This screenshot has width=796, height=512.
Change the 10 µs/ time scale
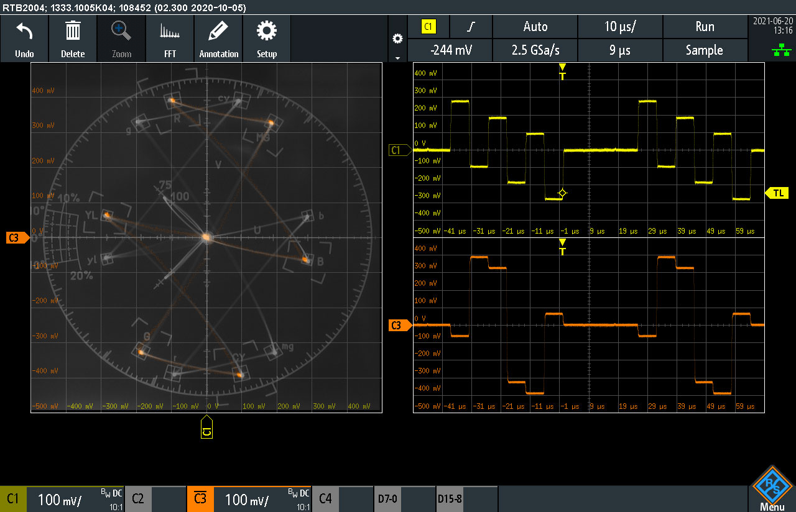[620, 27]
